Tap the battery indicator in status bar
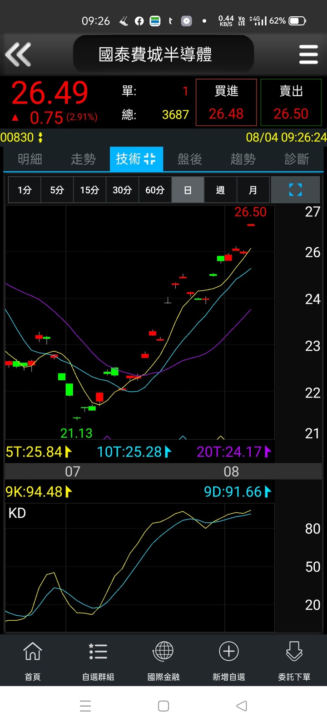The width and height of the screenshot is (327, 726). 297,21
